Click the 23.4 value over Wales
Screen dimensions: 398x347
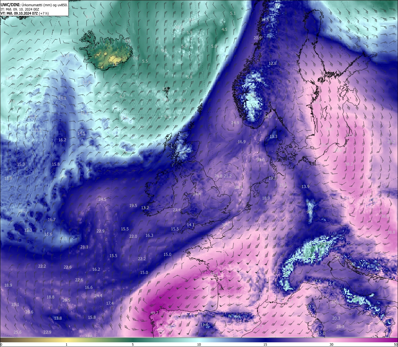coord(177,210)
